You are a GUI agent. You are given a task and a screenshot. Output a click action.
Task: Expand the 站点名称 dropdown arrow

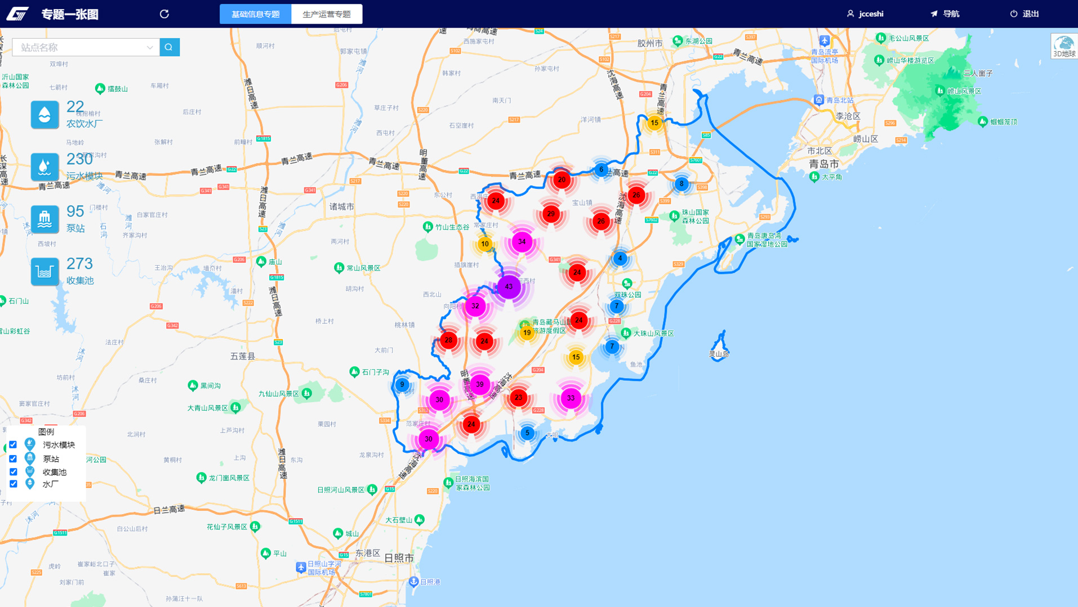150,47
